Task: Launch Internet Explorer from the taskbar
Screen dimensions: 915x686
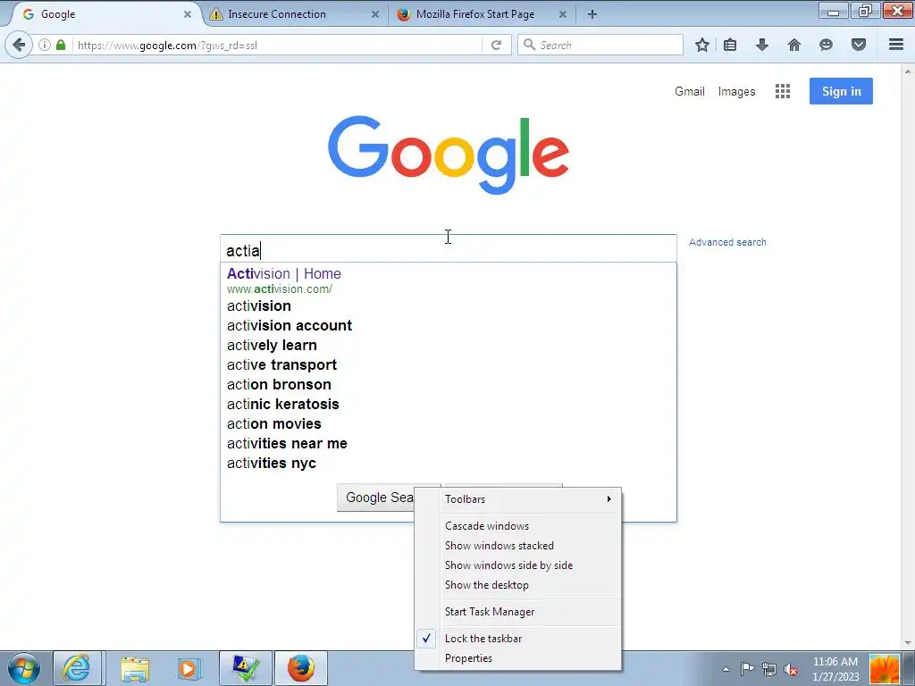Action: [77, 668]
